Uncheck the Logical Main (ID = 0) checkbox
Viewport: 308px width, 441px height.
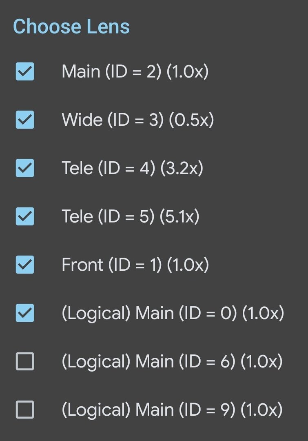25,313
